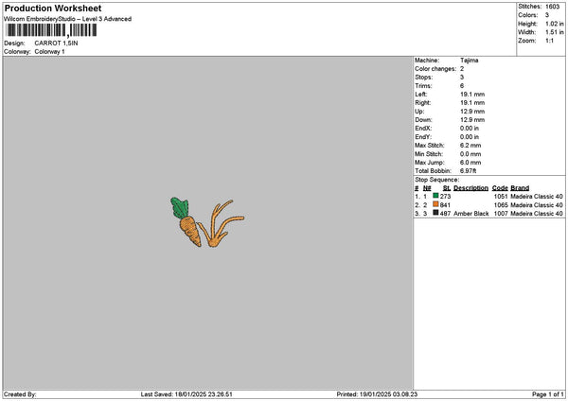Click the Code column header
The height and width of the screenshot is (401, 568).
[500, 188]
